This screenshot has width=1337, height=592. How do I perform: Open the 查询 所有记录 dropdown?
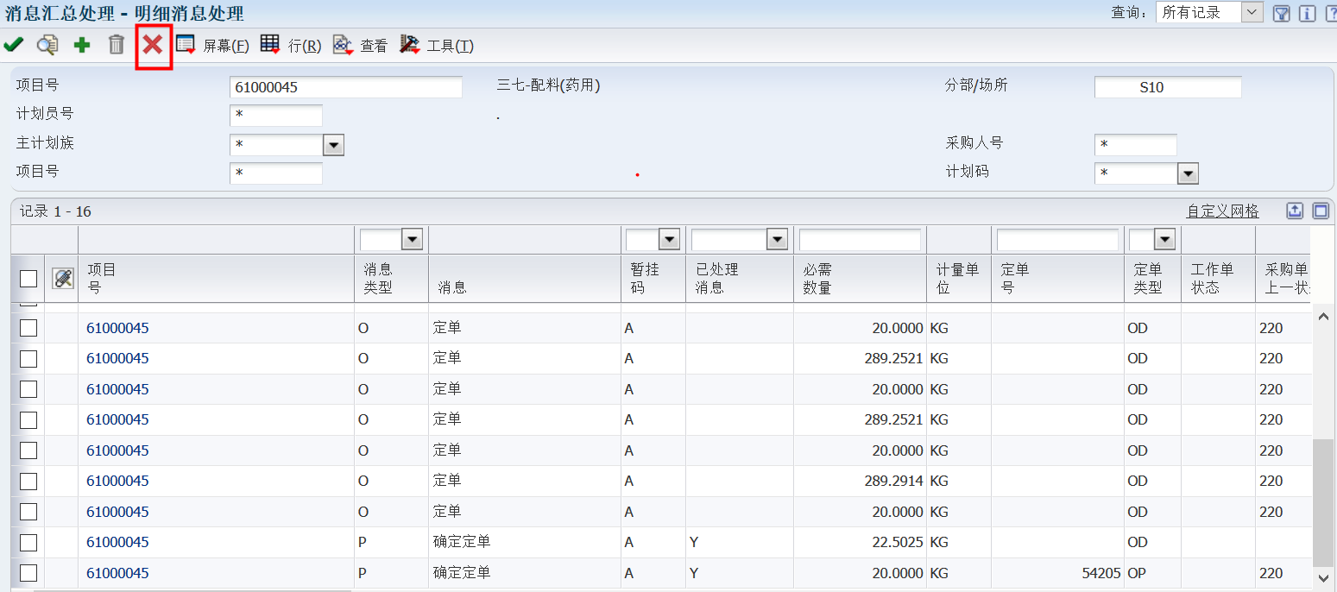(x=1252, y=12)
